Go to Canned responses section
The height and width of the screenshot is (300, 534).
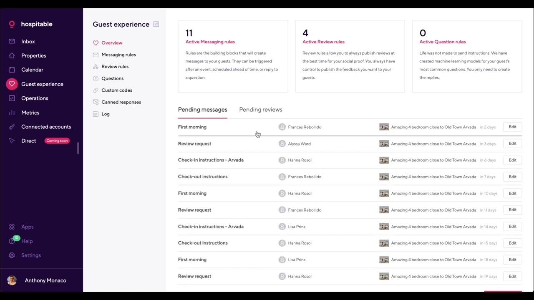[121, 102]
